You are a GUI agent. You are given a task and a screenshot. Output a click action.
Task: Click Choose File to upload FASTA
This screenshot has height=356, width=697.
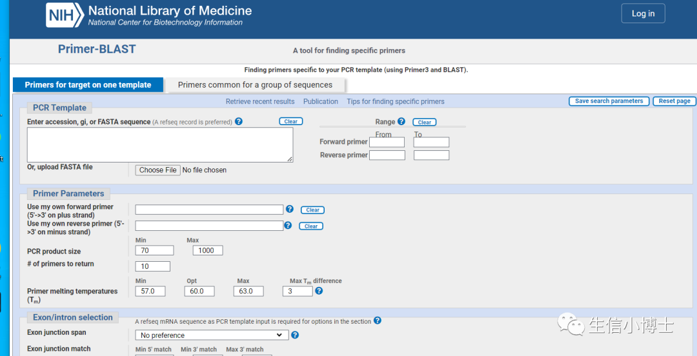point(158,170)
